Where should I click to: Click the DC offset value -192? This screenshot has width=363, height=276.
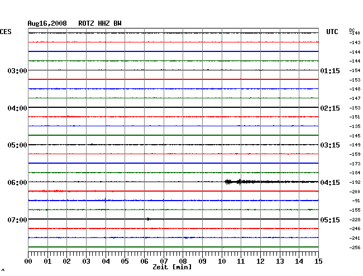coord(355,183)
